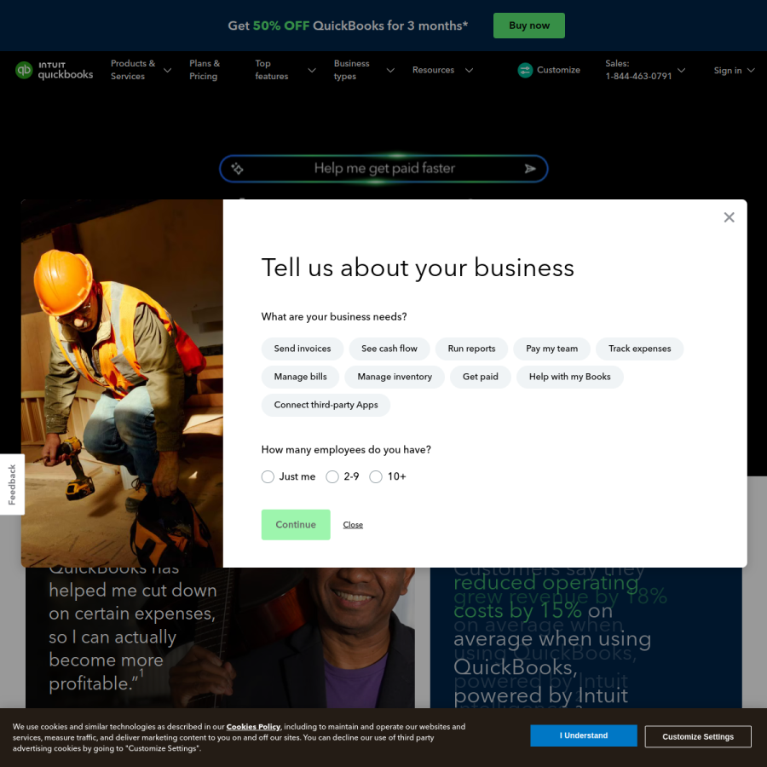
Task: Toggle the Manage inventory chip
Action: pyautogui.click(x=395, y=377)
